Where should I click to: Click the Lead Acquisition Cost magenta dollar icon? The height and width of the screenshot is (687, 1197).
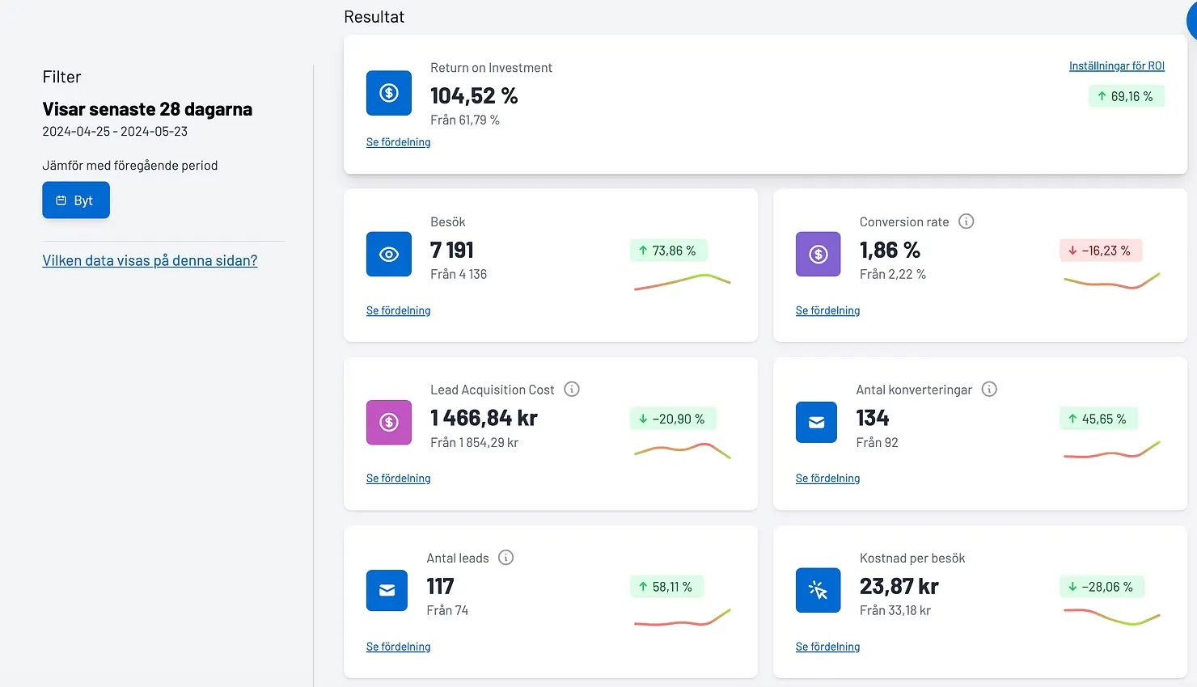click(388, 422)
